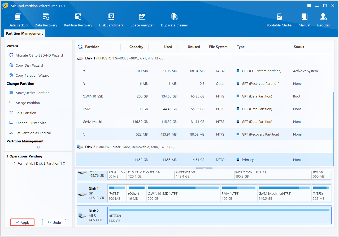Click the Status column header
This screenshot has width=339, height=237.
299,47
